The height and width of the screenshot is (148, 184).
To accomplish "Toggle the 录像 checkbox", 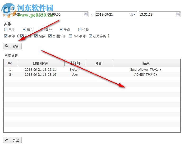I will click(61, 30).
